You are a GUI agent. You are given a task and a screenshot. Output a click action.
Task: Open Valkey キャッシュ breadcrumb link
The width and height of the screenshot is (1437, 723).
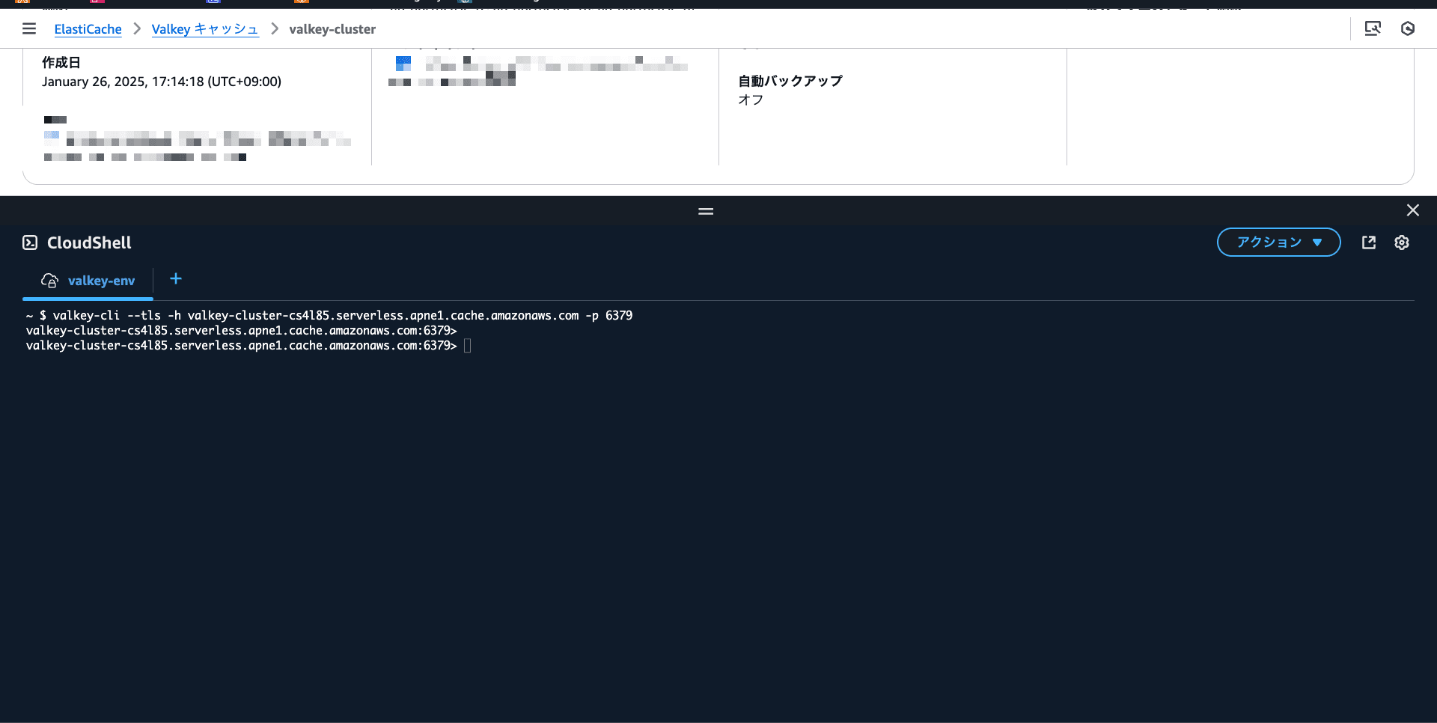point(205,29)
